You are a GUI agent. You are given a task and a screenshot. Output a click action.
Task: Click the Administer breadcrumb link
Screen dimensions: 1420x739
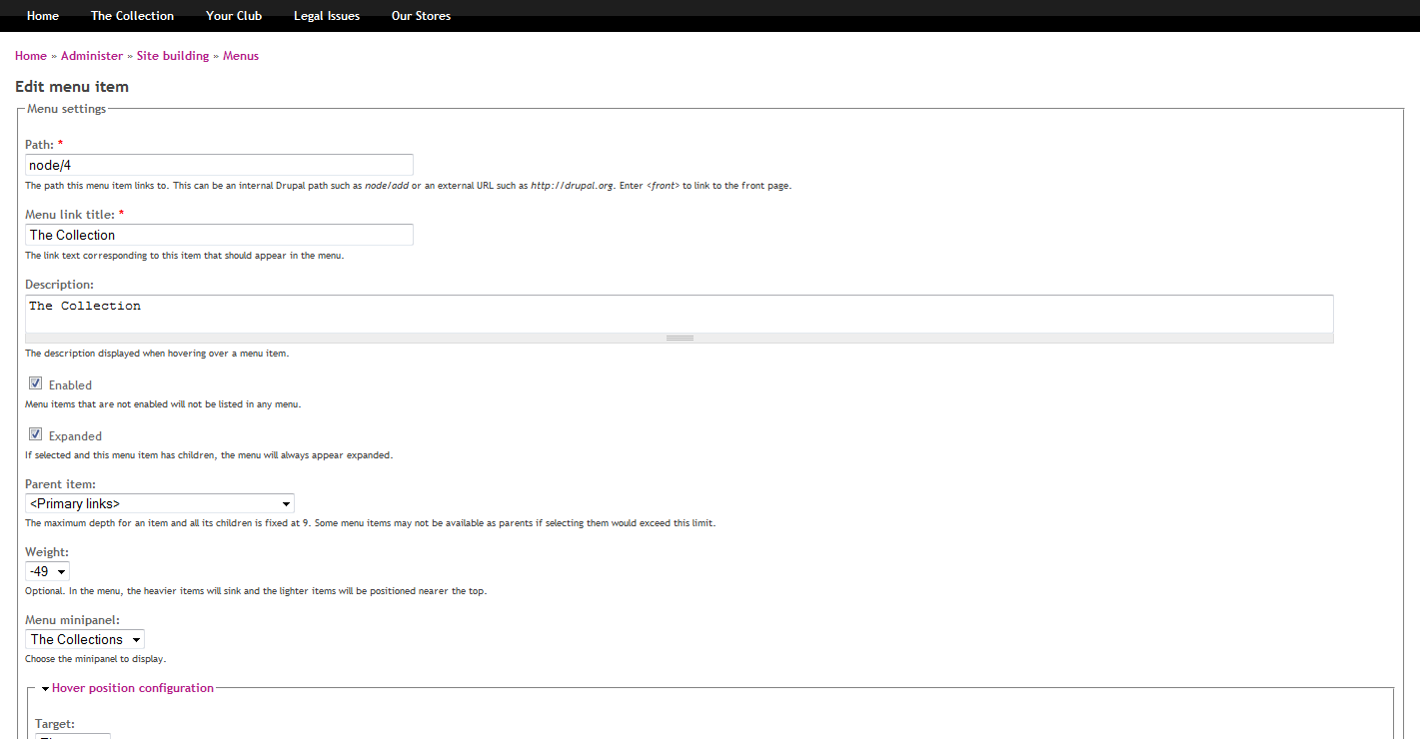(91, 55)
